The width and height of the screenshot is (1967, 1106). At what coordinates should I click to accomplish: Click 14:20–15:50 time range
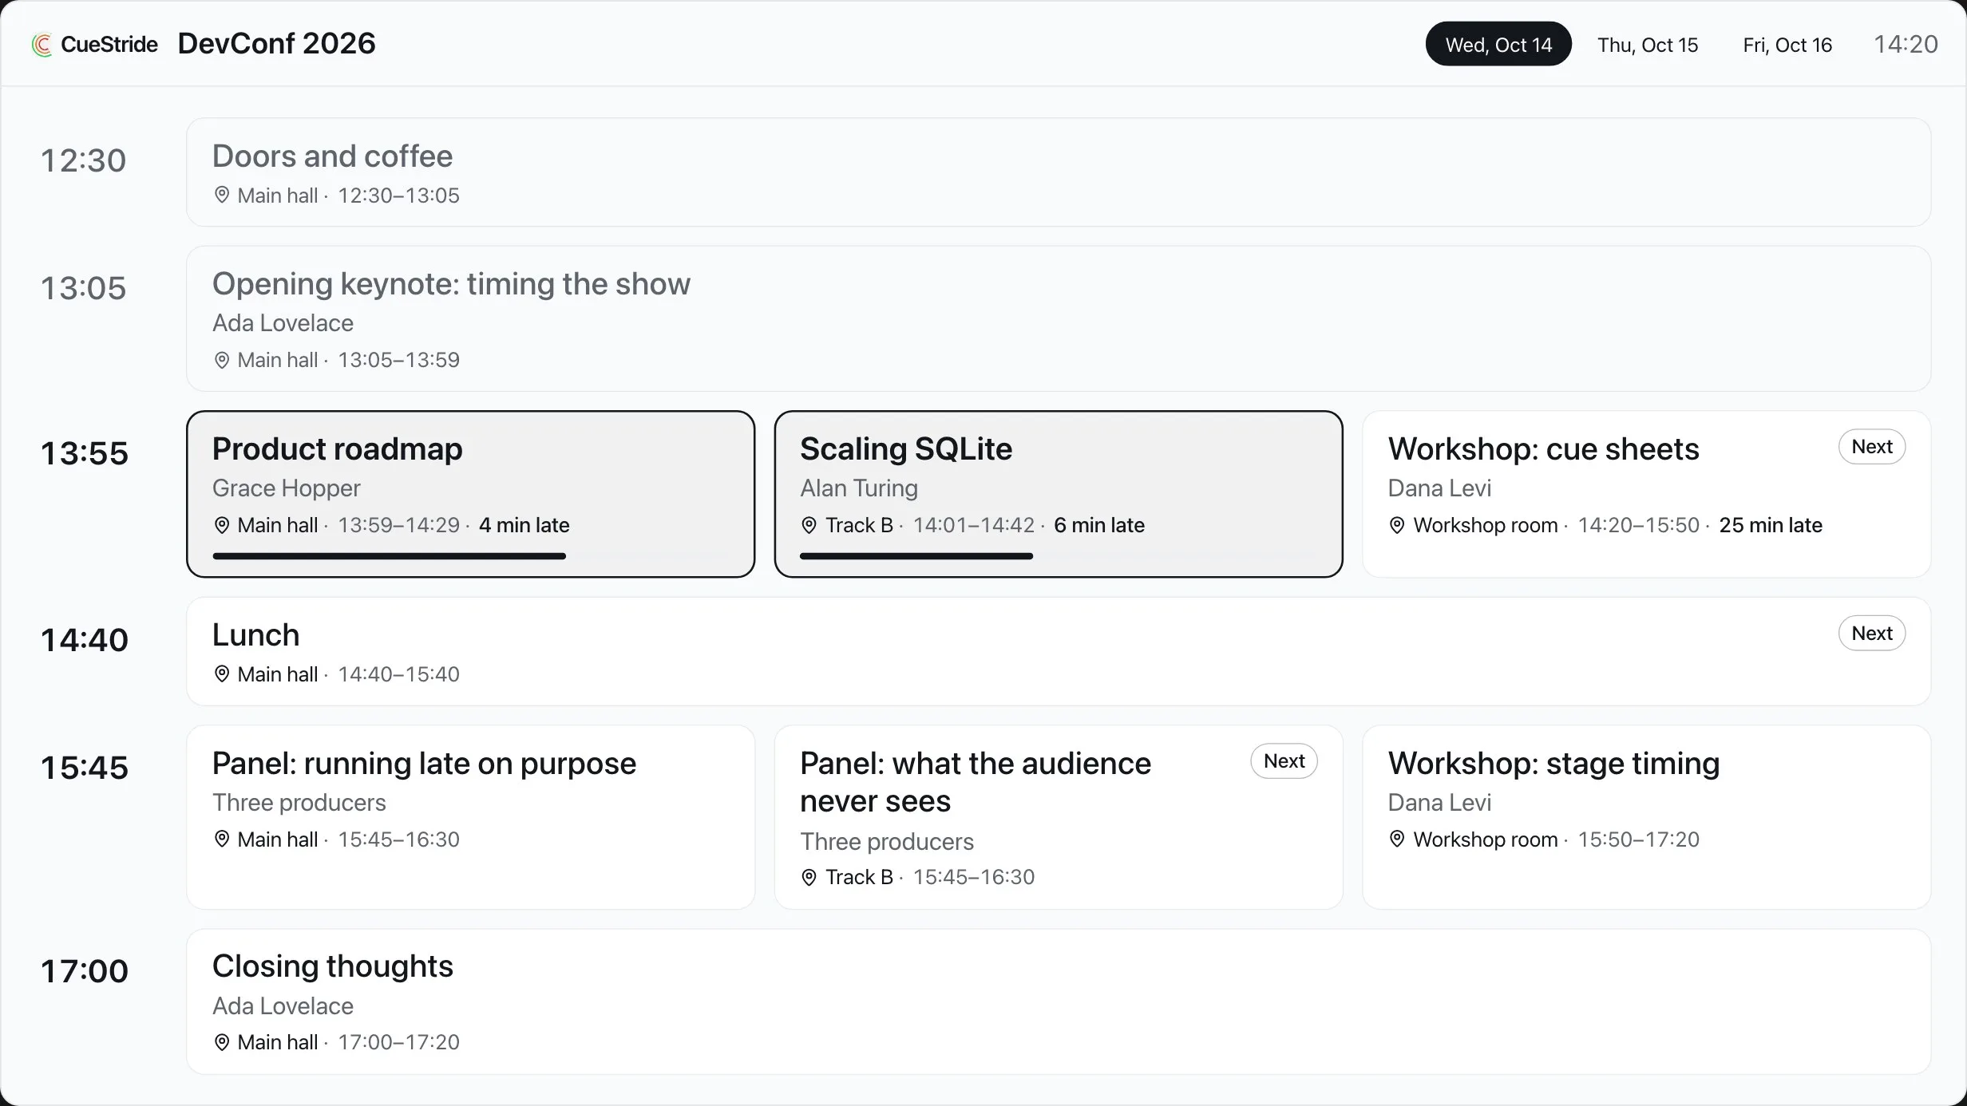tap(1639, 525)
